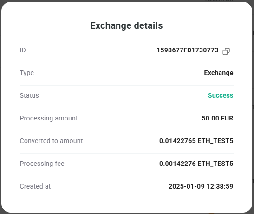Screen dimensions: 254x214
Task: Click the Exchange details heading
Action: coord(126,25)
